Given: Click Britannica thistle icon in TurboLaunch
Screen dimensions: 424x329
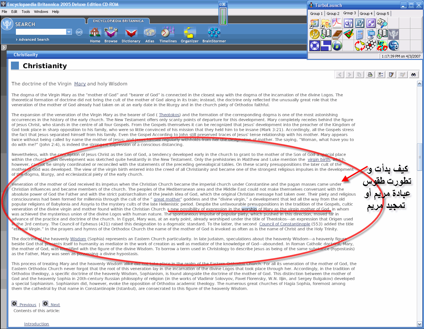Looking at the screenshot, I should (x=394, y=34).
